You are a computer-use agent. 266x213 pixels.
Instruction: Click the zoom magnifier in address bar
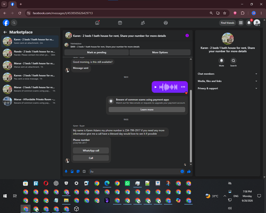[211, 13]
